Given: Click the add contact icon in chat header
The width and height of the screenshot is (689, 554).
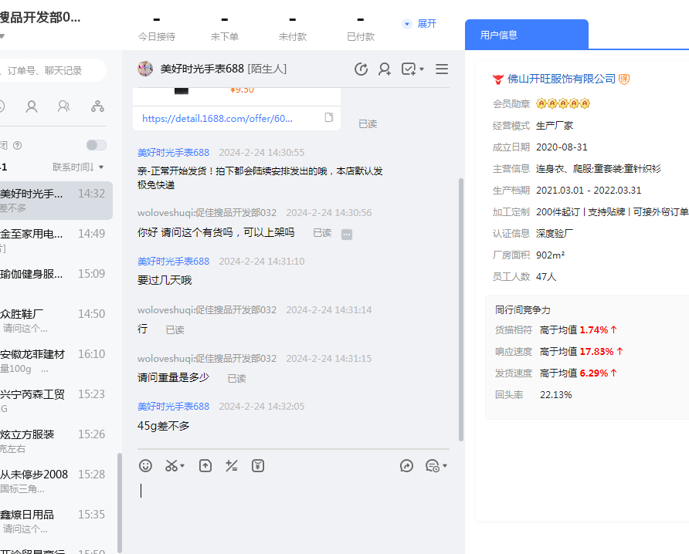Looking at the screenshot, I should (x=384, y=69).
